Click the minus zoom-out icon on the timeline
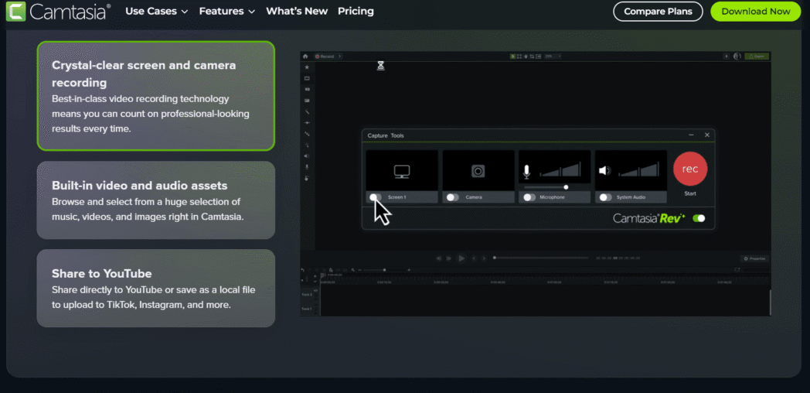The height and width of the screenshot is (393, 810). point(359,270)
